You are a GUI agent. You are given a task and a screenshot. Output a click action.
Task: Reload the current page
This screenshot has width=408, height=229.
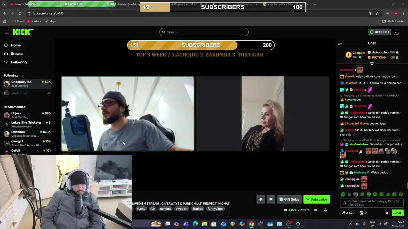[20, 13]
